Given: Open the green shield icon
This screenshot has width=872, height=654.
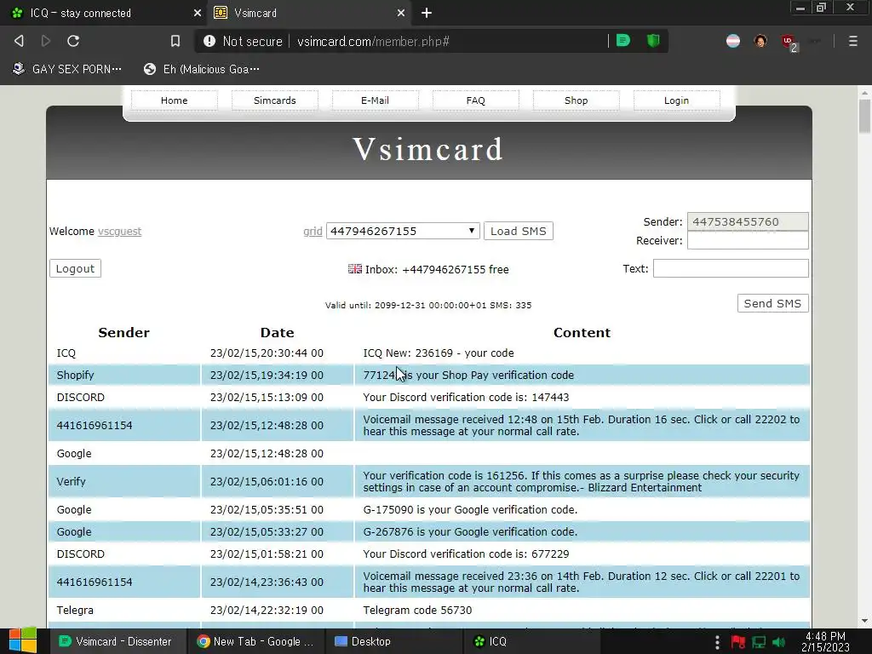Looking at the screenshot, I should (x=653, y=41).
